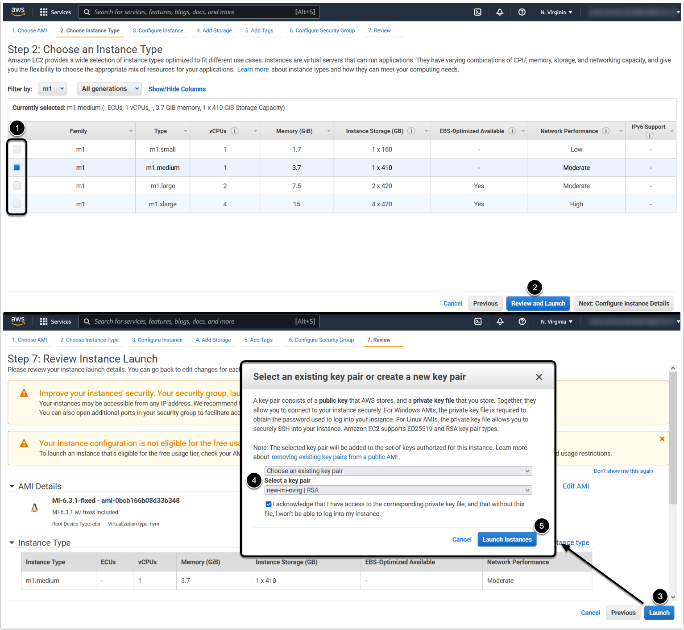Open the new-mi-nvirg | RSA key pair dropdown
The width and height of the screenshot is (684, 630).
[398, 490]
